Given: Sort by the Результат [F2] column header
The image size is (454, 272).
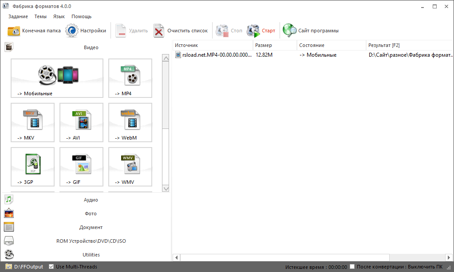Looking at the screenshot, I should point(410,45).
